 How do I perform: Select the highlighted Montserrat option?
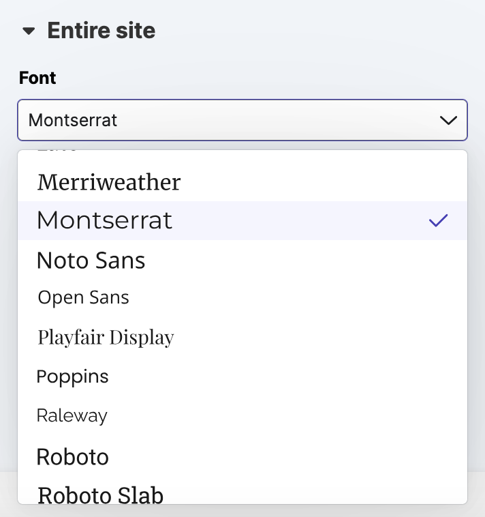pos(105,220)
